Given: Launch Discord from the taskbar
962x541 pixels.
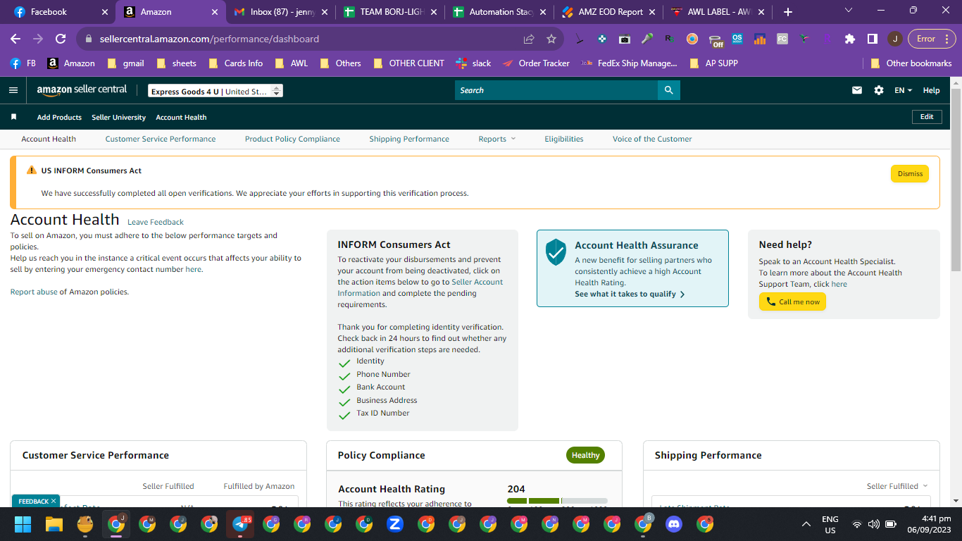Looking at the screenshot, I should pos(674,524).
